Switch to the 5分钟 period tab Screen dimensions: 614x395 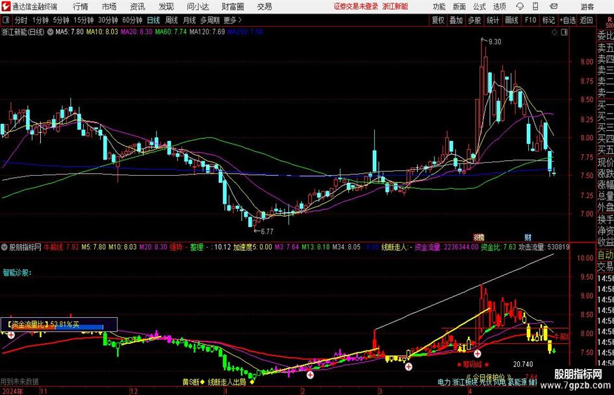(61, 20)
